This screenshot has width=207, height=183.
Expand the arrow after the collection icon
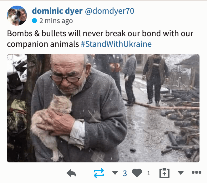coord(181,173)
